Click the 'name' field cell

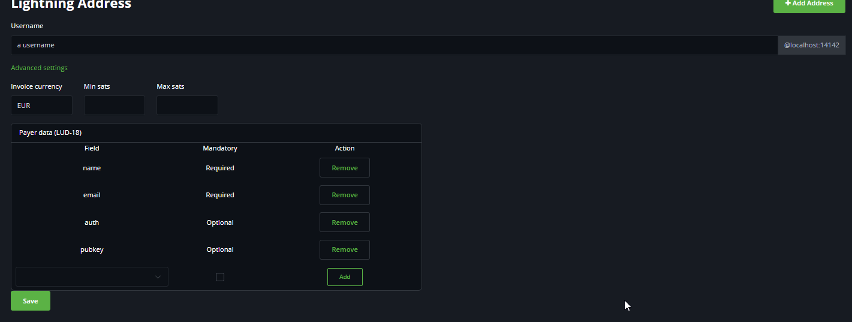point(92,168)
